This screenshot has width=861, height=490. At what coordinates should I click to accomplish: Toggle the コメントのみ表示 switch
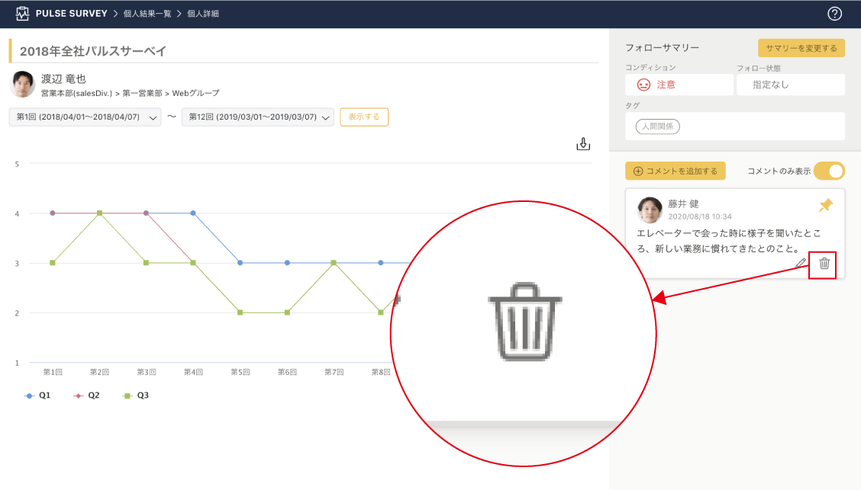point(829,171)
